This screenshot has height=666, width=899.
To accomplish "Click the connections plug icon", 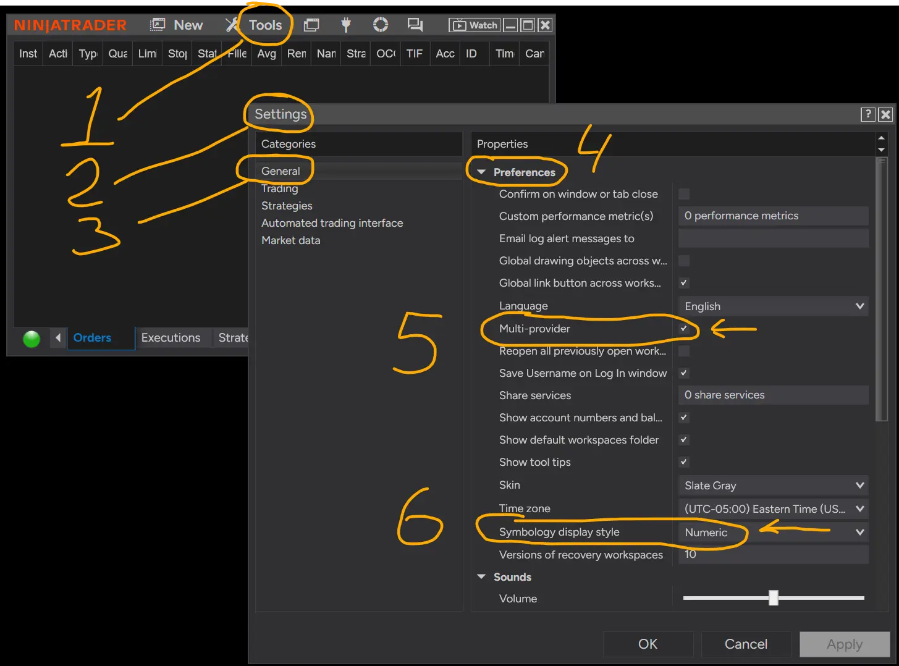I will pyautogui.click(x=346, y=25).
